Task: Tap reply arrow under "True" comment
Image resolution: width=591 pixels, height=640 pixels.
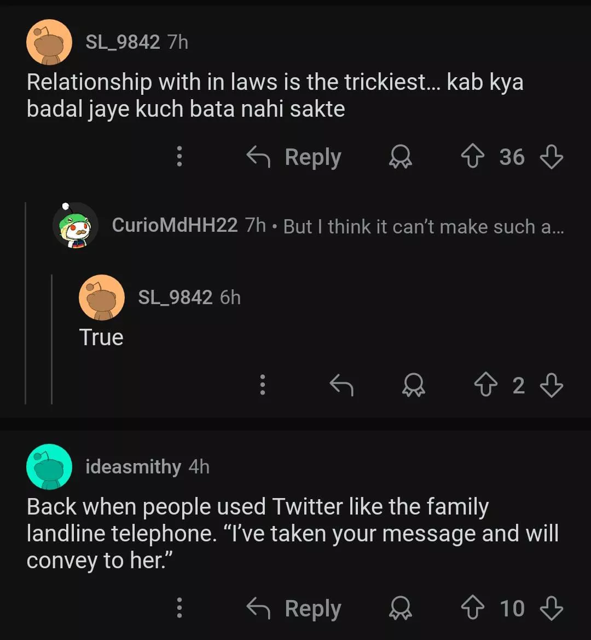Action: click(x=341, y=385)
